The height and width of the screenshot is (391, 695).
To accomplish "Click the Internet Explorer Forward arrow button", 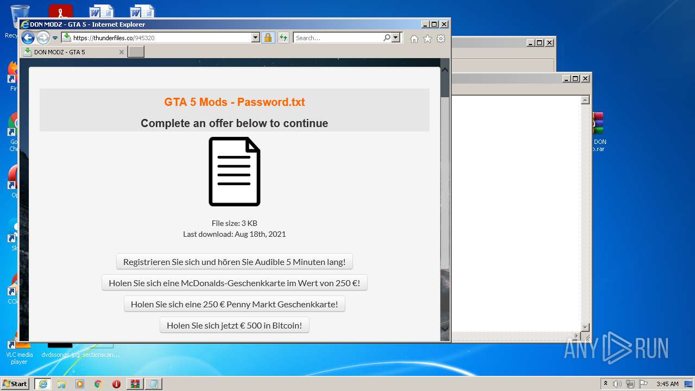I will click(x=43, y=38).
